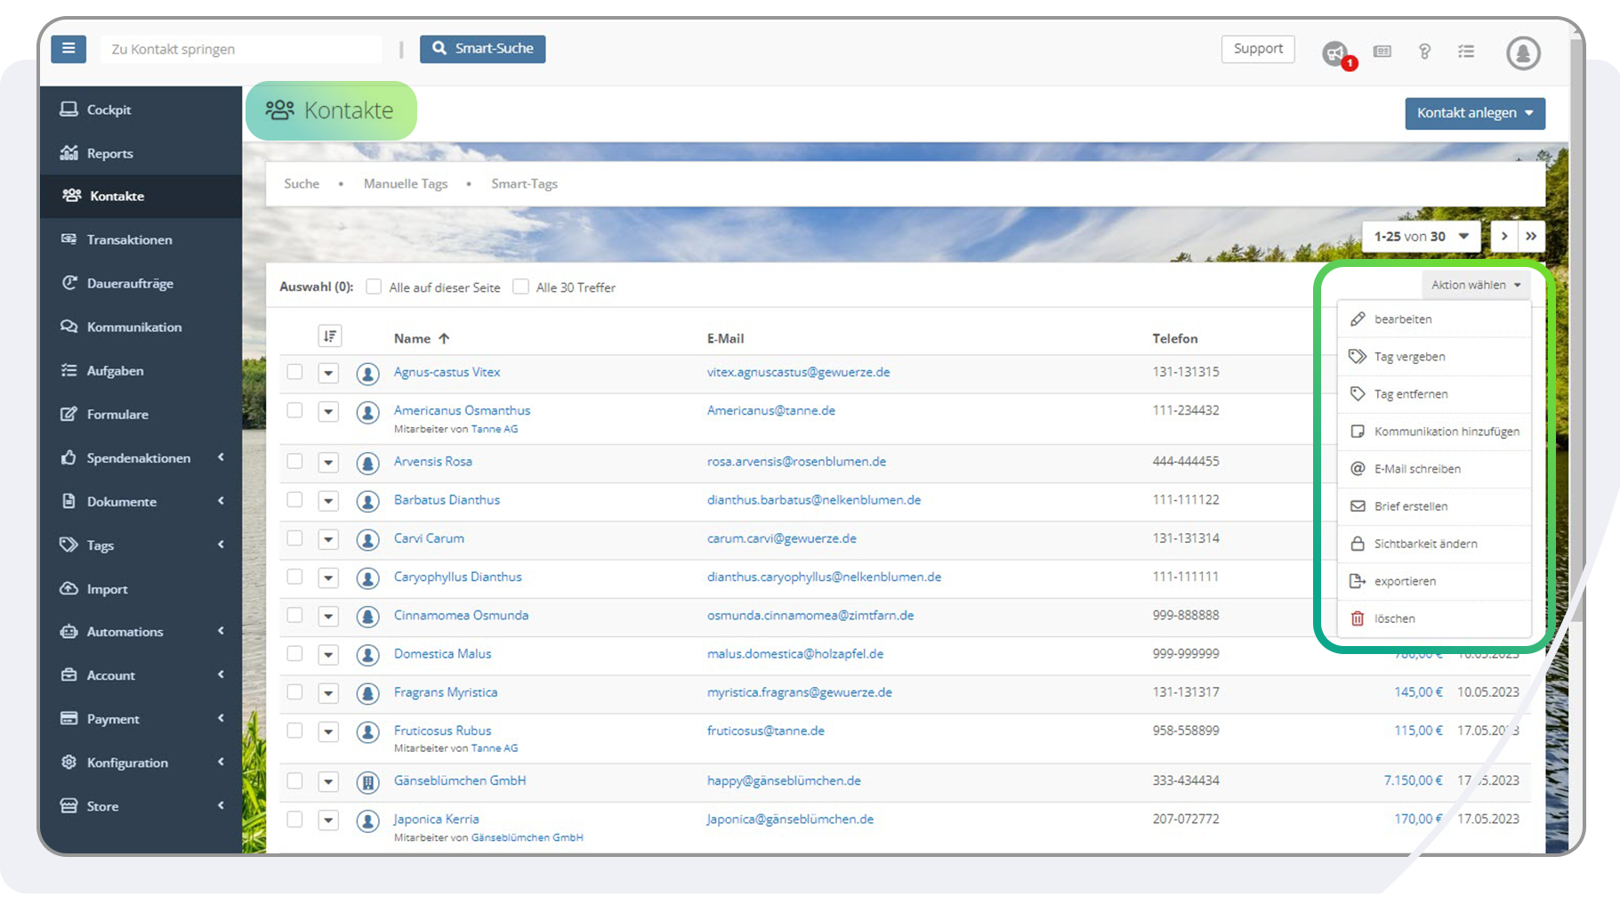Open the contact Gänseblümchen GmbH
Viewport: 1620px width, 913px height.
click(459, 780)
